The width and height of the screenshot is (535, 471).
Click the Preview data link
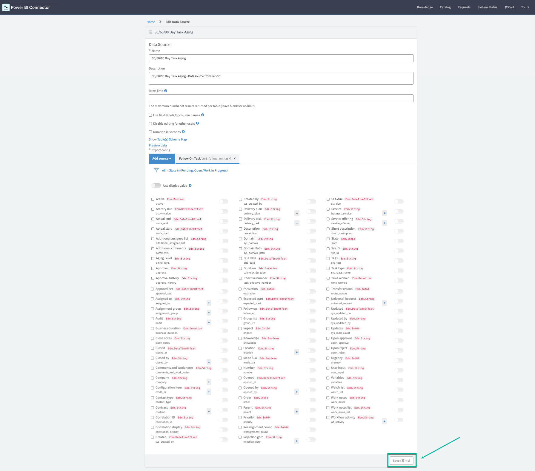coord(158,145)
